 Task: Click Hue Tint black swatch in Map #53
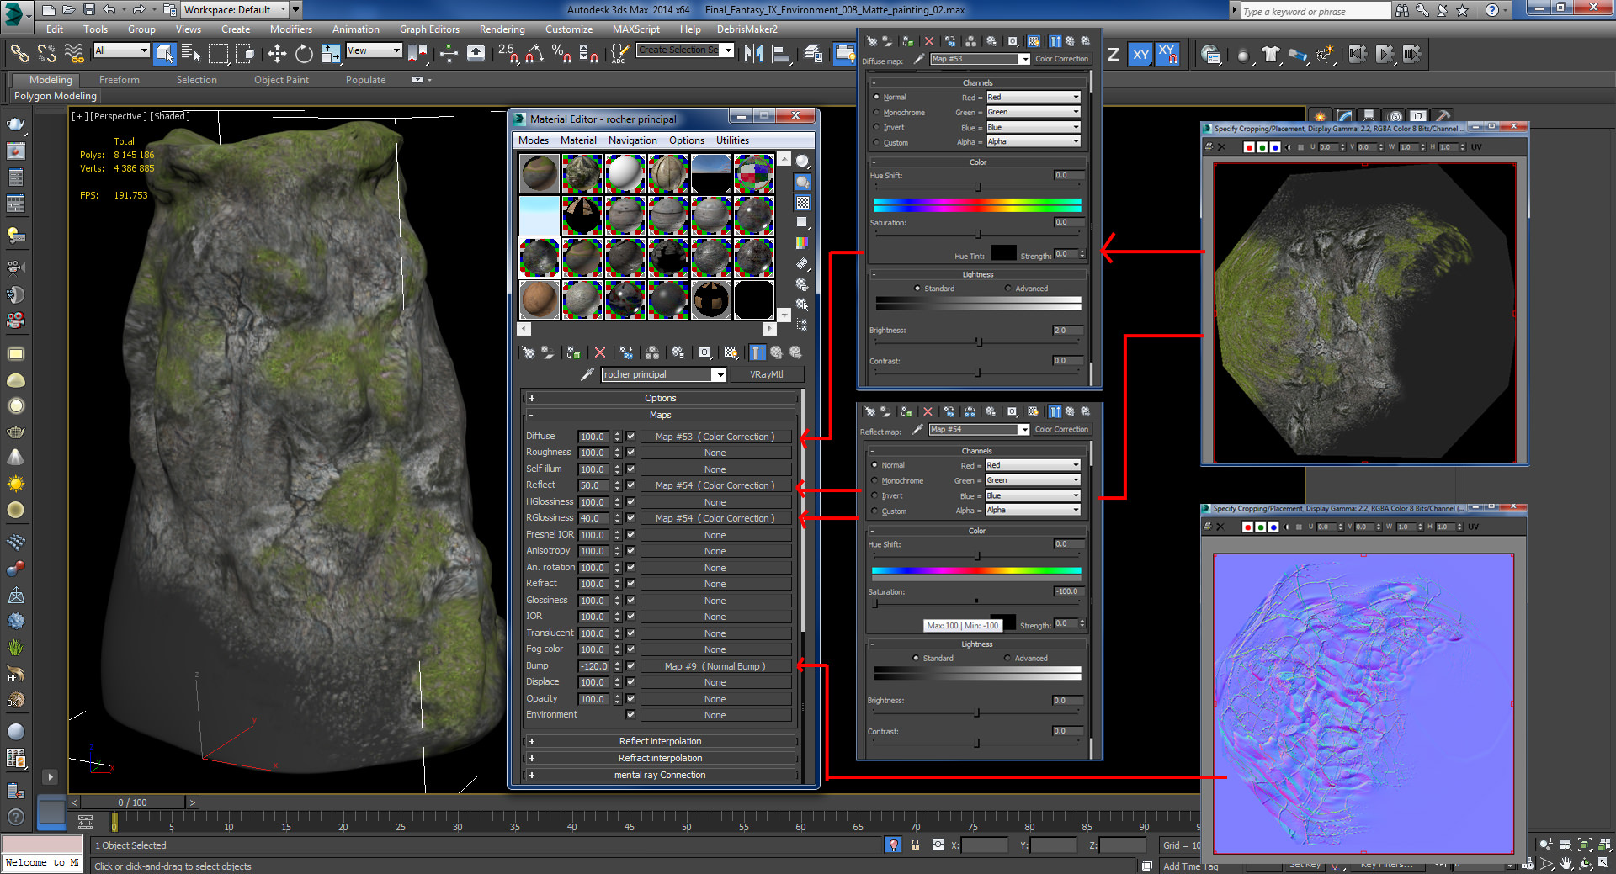1003,253
